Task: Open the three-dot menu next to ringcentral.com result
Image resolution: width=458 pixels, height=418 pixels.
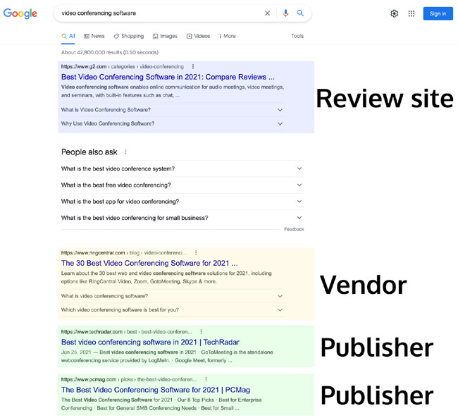Action: (196, 252)
